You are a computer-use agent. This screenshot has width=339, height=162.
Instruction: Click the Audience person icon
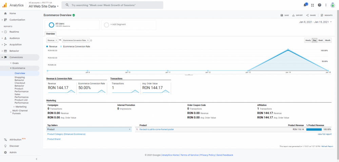pos(5,38)
